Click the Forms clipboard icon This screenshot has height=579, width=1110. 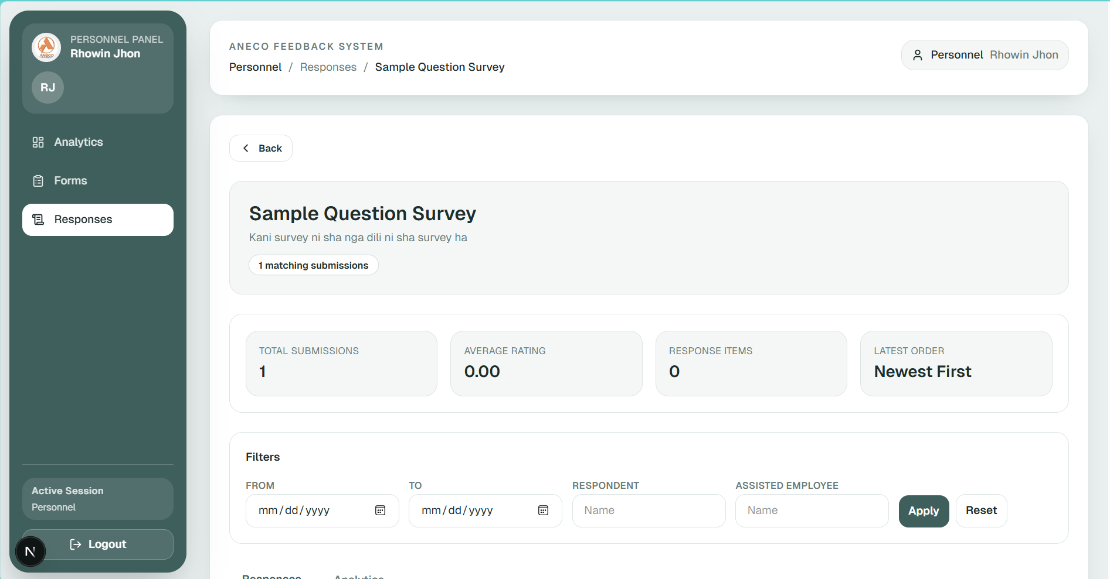tap(38, 181)
